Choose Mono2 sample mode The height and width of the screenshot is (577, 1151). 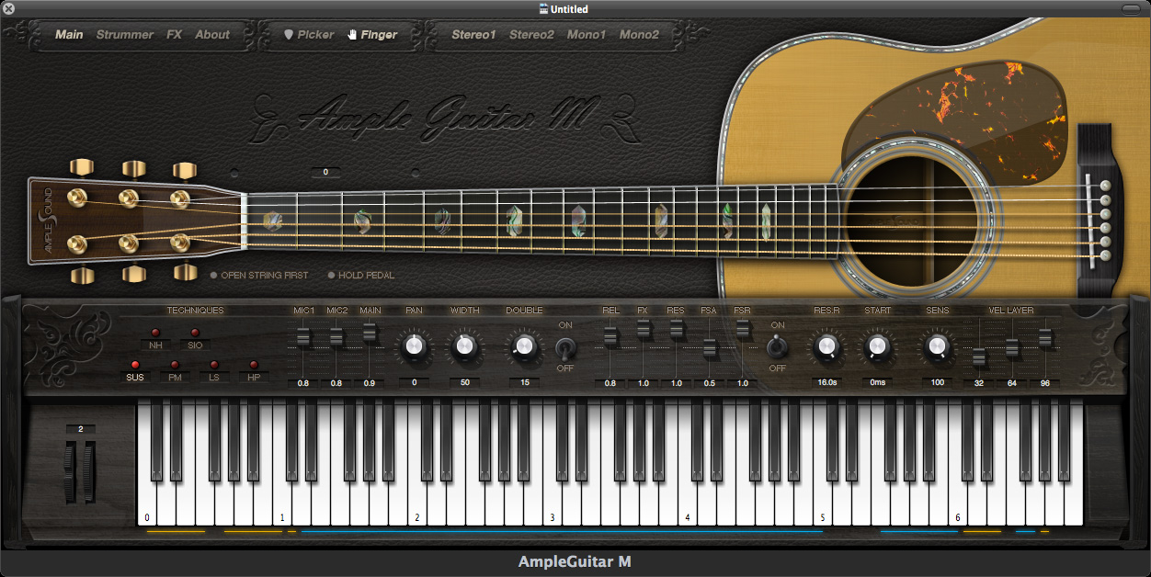coord(639,35)
